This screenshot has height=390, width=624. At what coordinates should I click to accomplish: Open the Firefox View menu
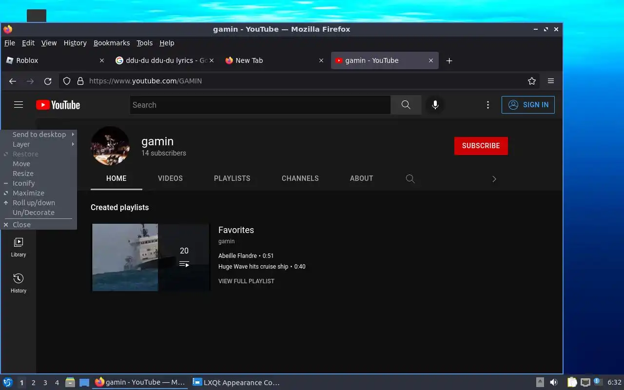pyautogui.click(x=49, y=43)
